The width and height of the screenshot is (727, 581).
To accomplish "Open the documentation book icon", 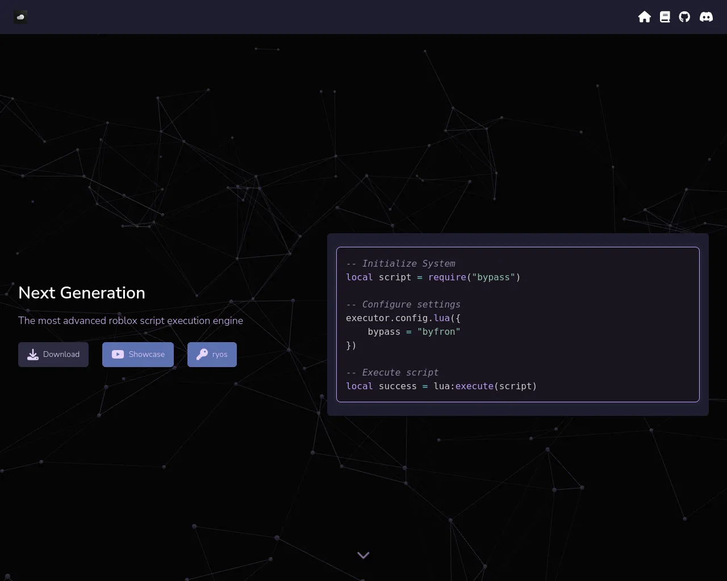I will tap(665, 17).
